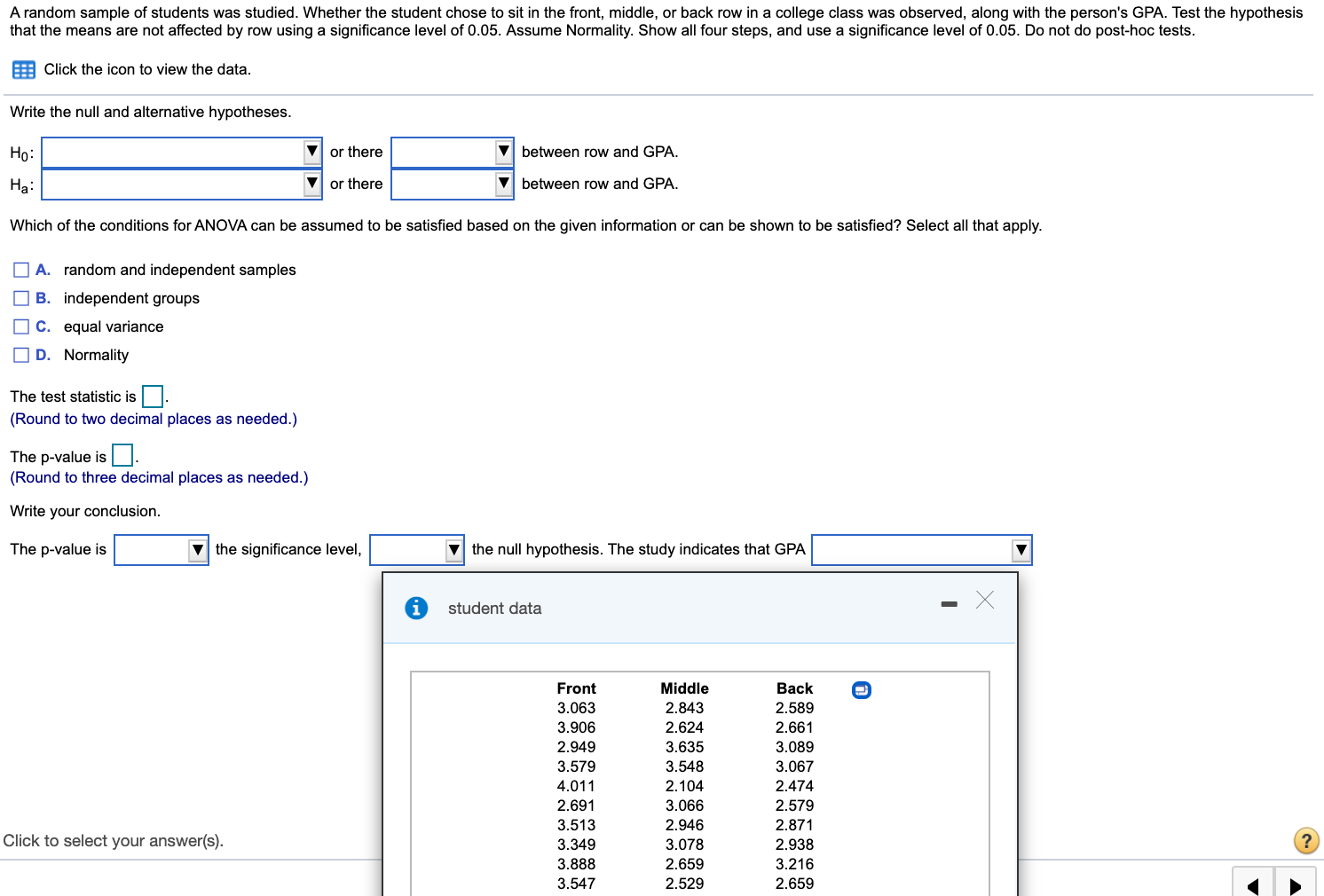Screen dimensions: 1324x896
Task: Check option A random and independent samples
Action: (21, 270)
